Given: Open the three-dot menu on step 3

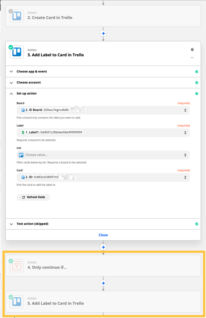Looking at the screenshot, I should click(x=192, y=58).
